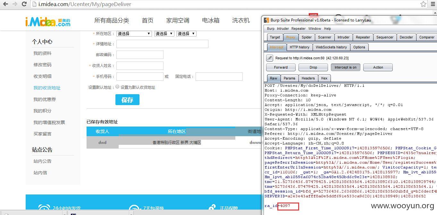The image size is (437, 215).
Task: Open the third region 请选择 dropdown
Action: pos(186,34)
